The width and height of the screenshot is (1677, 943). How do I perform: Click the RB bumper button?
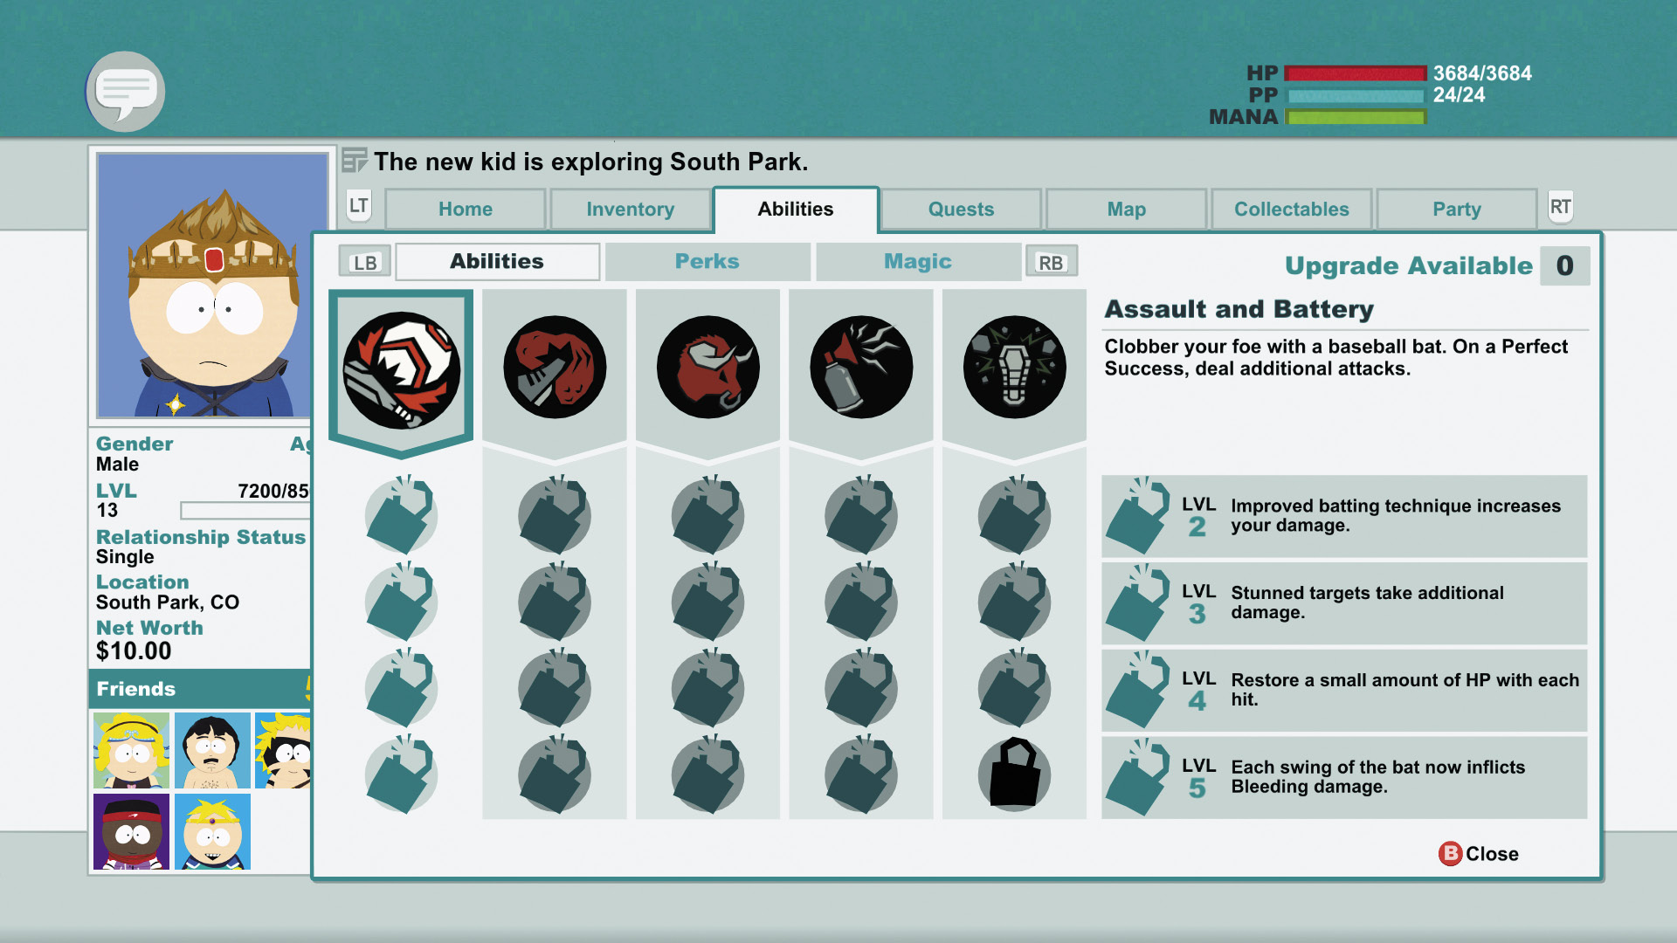click(1051, 262)
